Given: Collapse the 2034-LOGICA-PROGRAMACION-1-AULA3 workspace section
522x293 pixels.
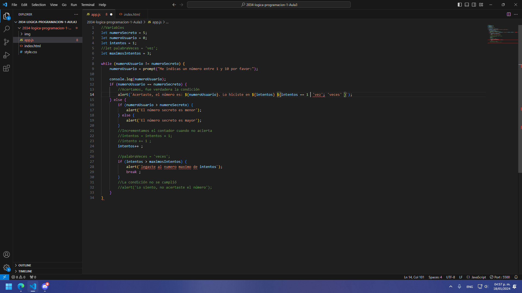Looking at the screenshot, I should click(x=48, y=22).
